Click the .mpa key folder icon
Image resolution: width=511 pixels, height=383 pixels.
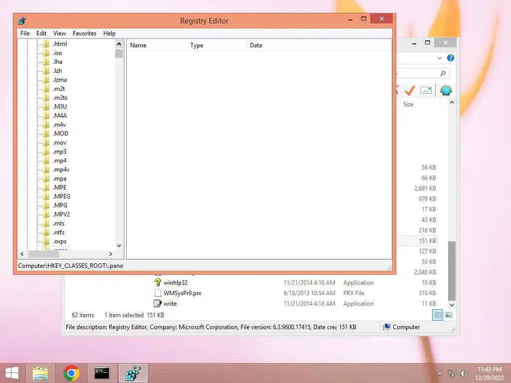pyautogui.click(x=46, y=179)
